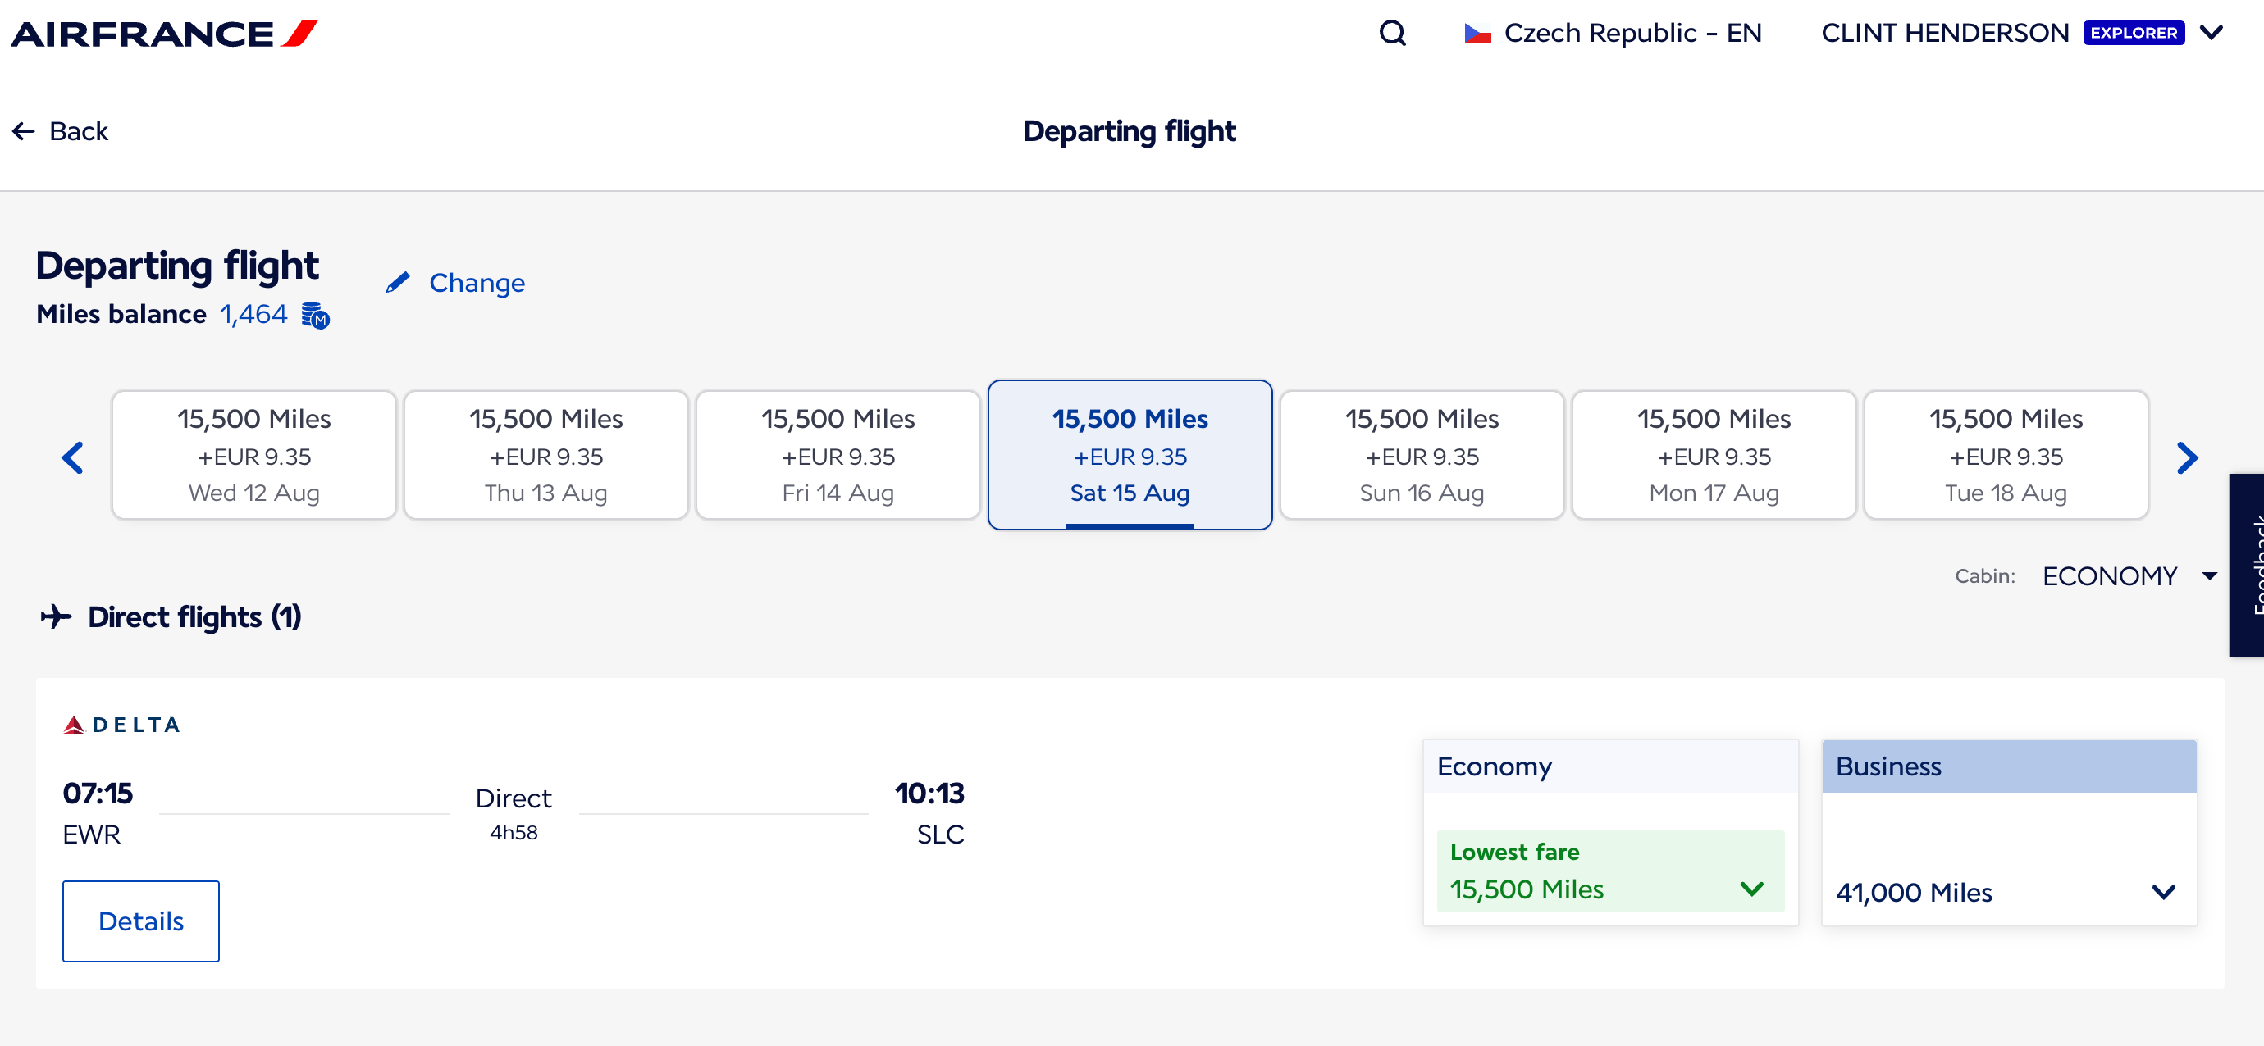Click departure time 07:15
Image resolution: width=2264 pixels, height=1046 pixels.
pos(98,793)
